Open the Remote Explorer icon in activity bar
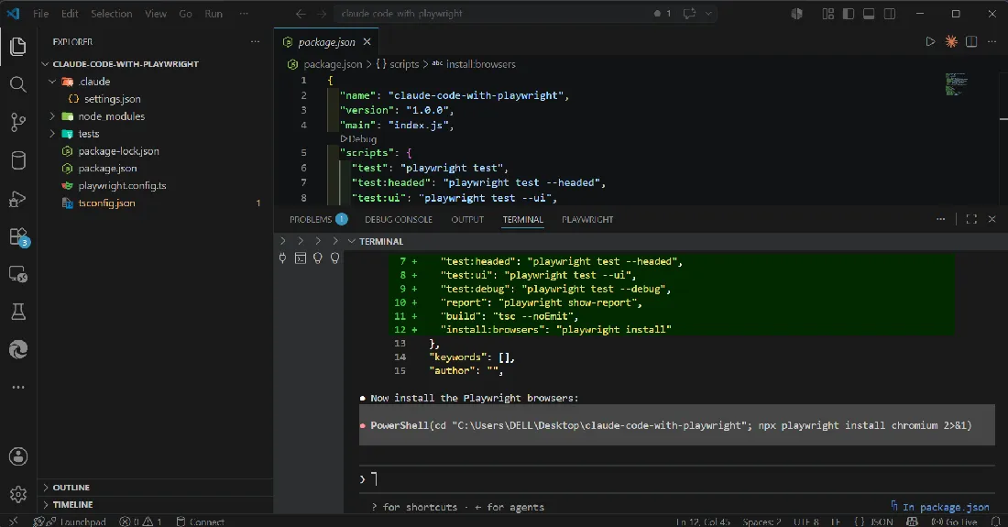Image resolution: width=1008 pixels, height=527 pixels. (x=18, y=274)
